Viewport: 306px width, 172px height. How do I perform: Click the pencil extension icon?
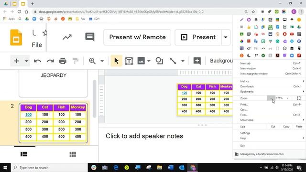coord(241,20)
